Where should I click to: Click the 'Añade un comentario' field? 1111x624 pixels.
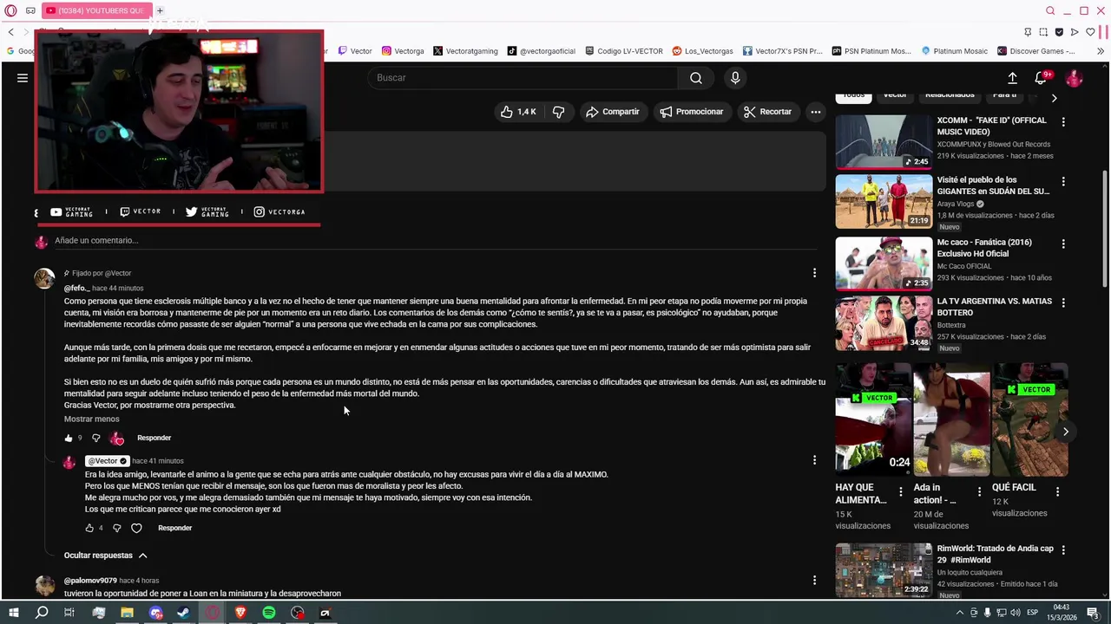pyautogui.click(x=434, y=241)
